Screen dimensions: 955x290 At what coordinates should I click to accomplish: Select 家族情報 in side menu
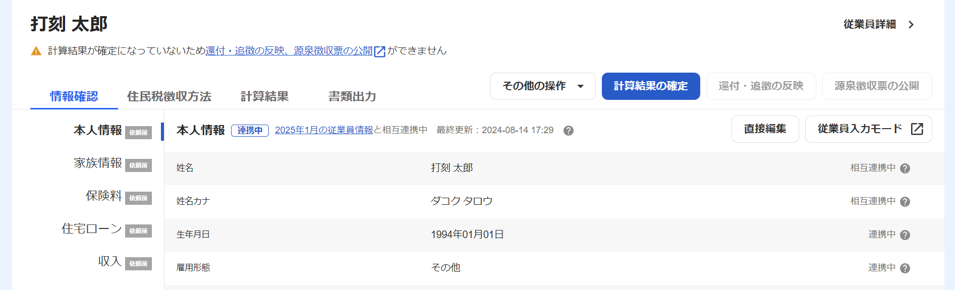[x=98, y=163]
